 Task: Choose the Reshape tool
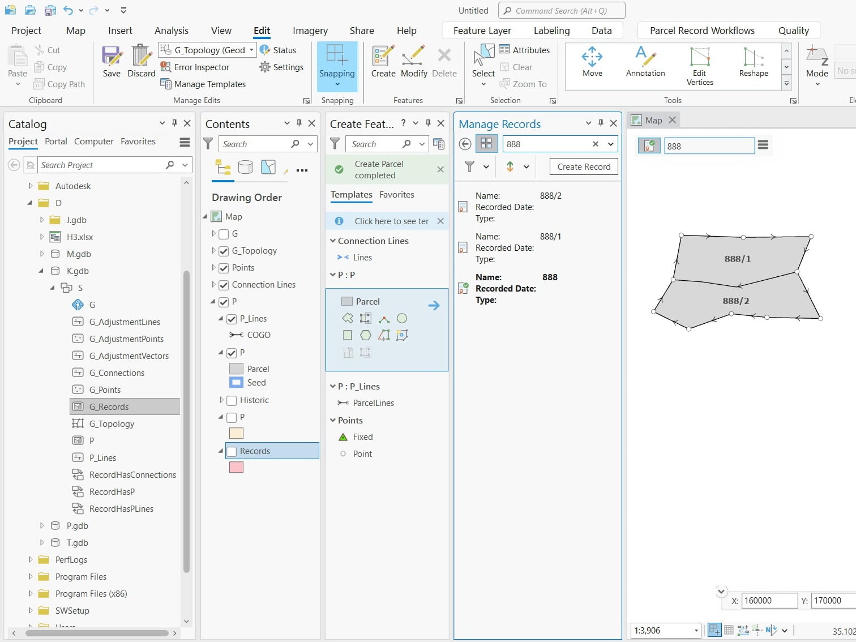click(754, 62)
